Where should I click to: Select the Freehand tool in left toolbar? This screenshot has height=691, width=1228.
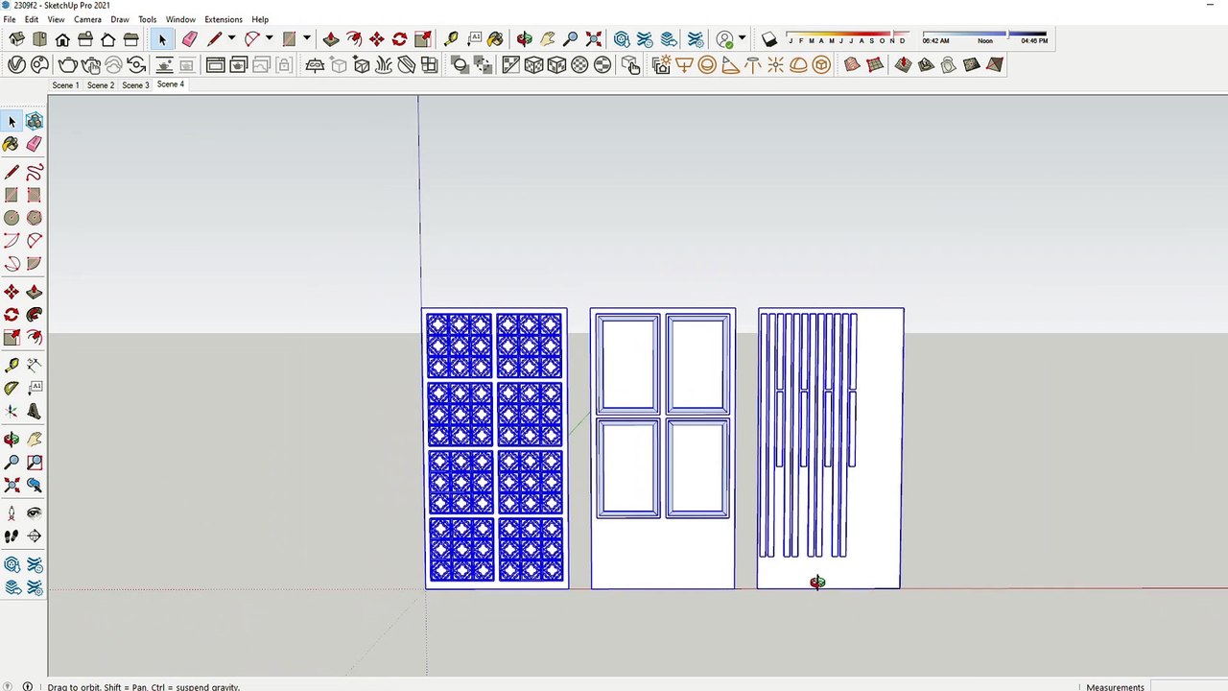coord(35,172)
